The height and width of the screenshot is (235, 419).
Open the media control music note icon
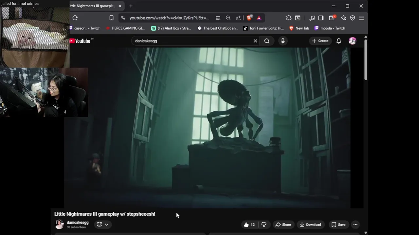(x=312, y=18)
